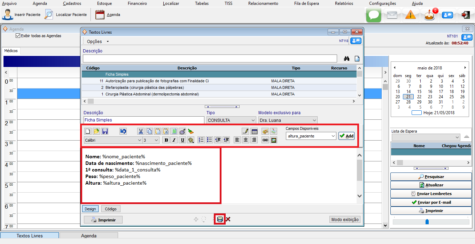Click the slider handle below Imprimir button
The height and width of the screenshot is (244, 475).
tap(427, 221)
